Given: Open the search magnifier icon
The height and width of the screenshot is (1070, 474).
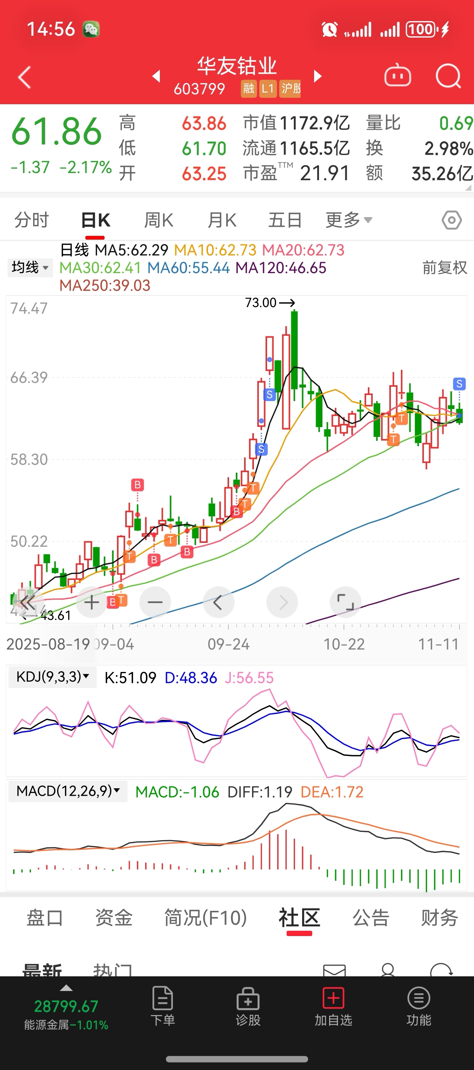Looking at the screenshot, I should (448, 76).
